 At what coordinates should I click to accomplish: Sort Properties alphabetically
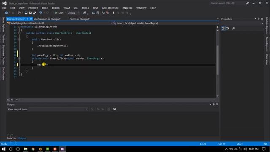coord(228,28)
